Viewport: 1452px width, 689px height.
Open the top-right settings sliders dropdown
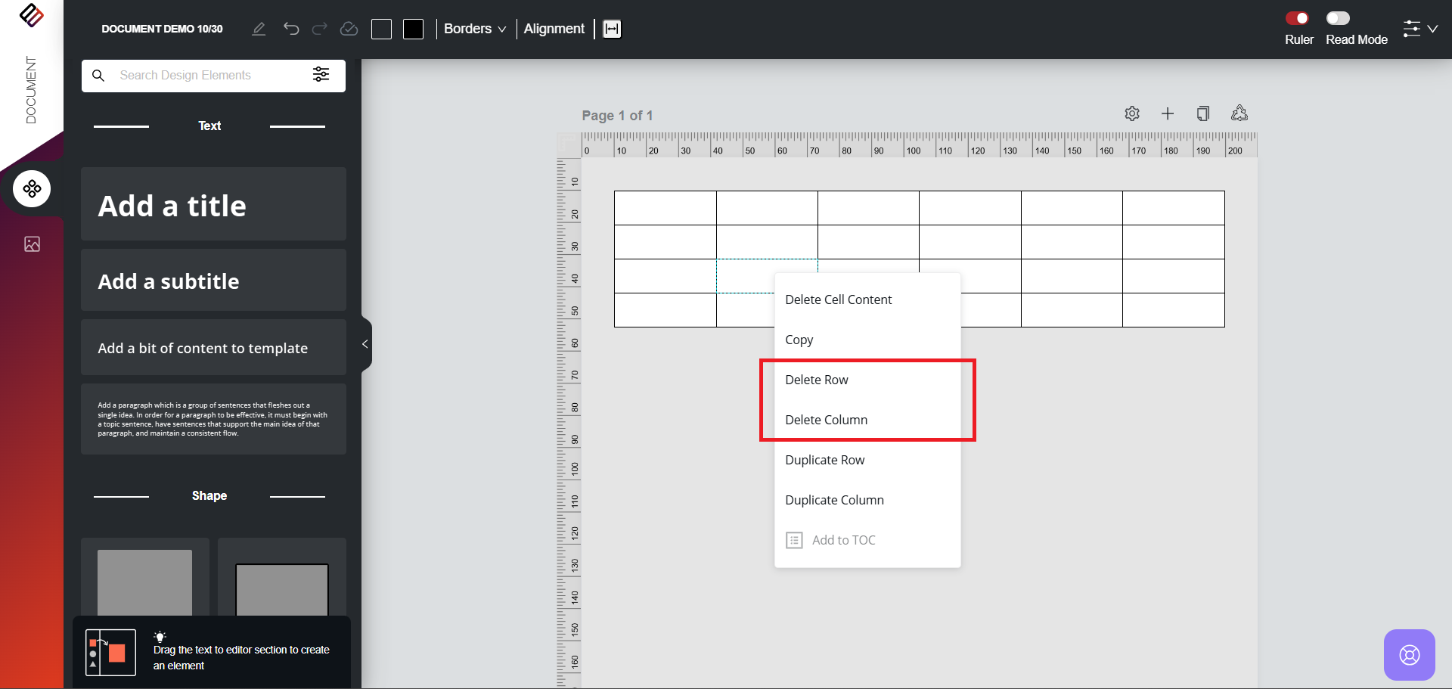point(1419,29)
